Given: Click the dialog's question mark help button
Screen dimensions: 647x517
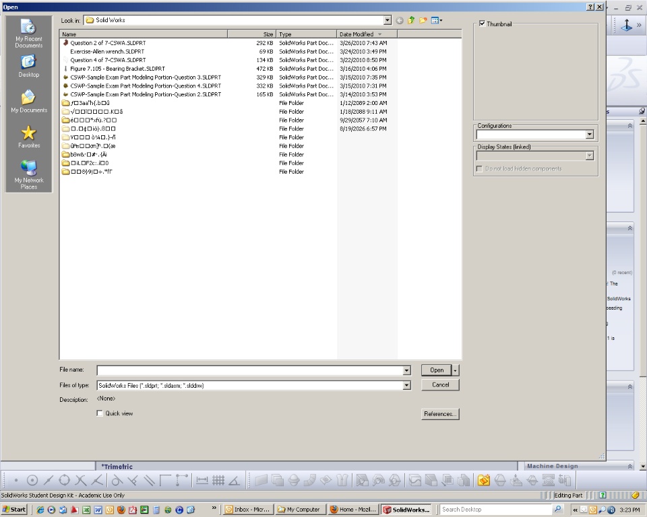Looking at the screenshot, I should (590, 7).
